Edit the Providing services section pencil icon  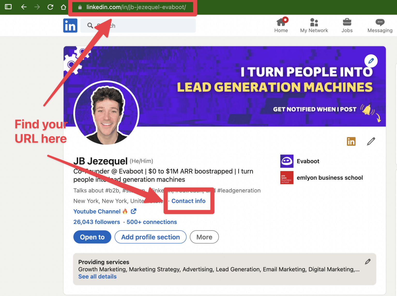click(368, 261)
